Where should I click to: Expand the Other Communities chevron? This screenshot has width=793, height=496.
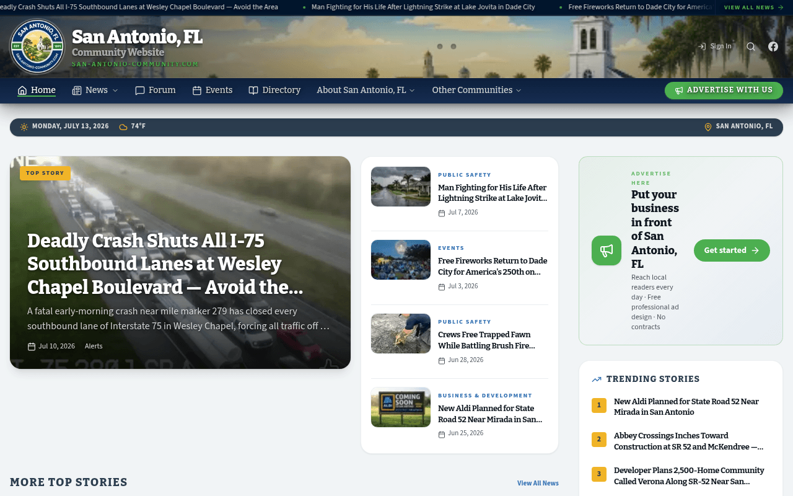(519, 91)
